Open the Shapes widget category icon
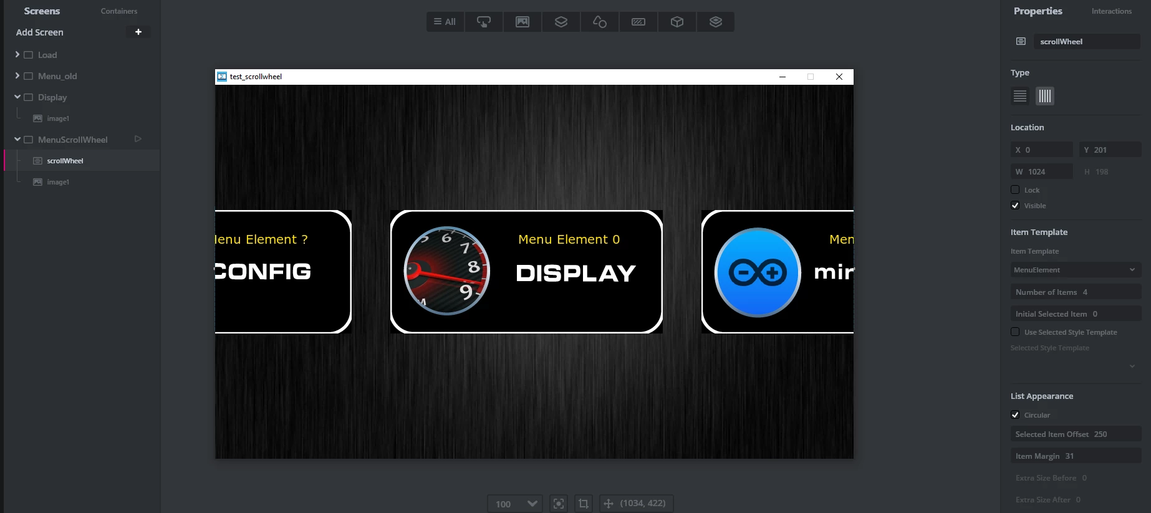1151x513 pixels. (x=600, y=22)
